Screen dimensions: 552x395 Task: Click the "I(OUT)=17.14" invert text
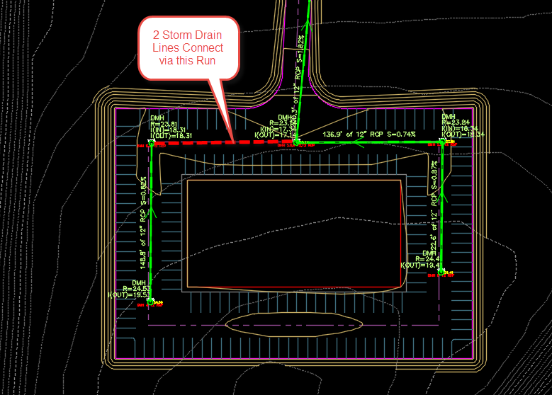(276, 134)
